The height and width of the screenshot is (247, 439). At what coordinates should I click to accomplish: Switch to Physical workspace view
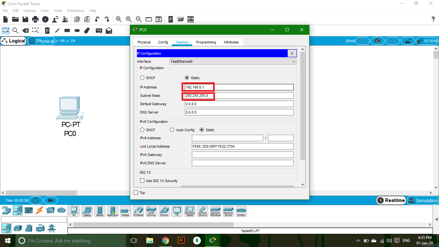41,41
